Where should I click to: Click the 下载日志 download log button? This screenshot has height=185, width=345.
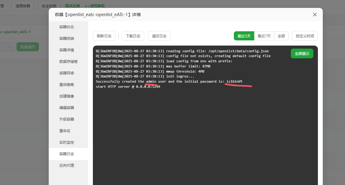click(x=133, y=36)
